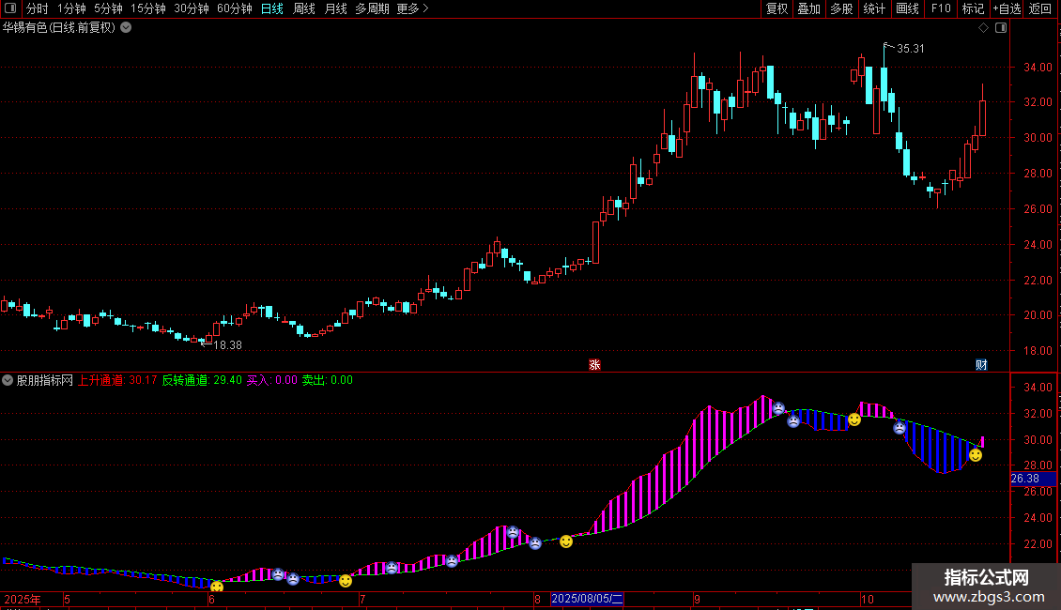The width and height of the screenshot is (1061, 610).
Task: Click the 叠加 overlay button
Action: click(809, 8)
